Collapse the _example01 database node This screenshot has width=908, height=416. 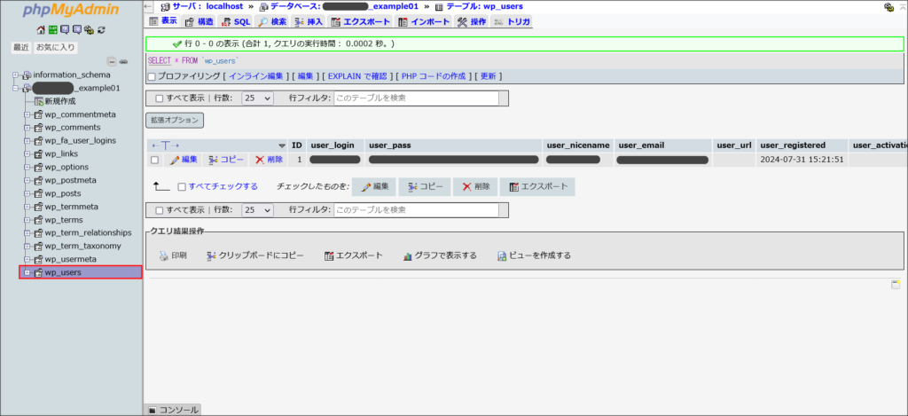(16, 88)
